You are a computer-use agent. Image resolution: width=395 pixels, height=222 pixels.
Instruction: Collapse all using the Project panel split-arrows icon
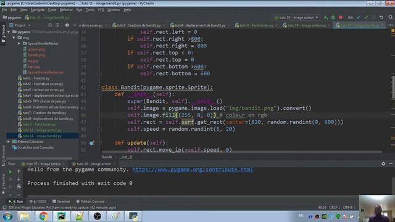click(57, 25)
